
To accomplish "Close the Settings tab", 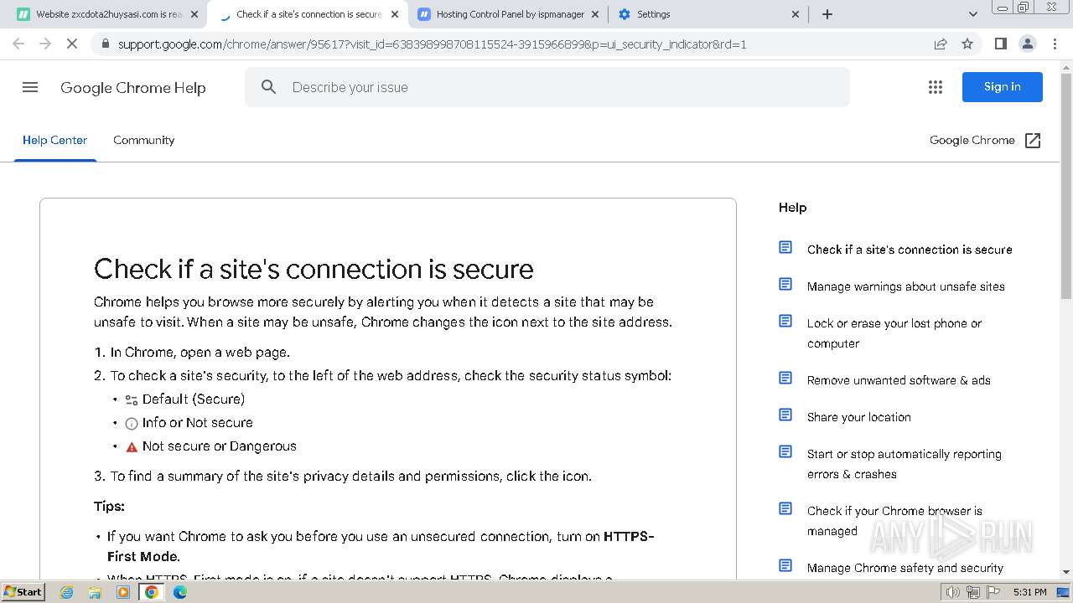I will click(x=796, y=14).
